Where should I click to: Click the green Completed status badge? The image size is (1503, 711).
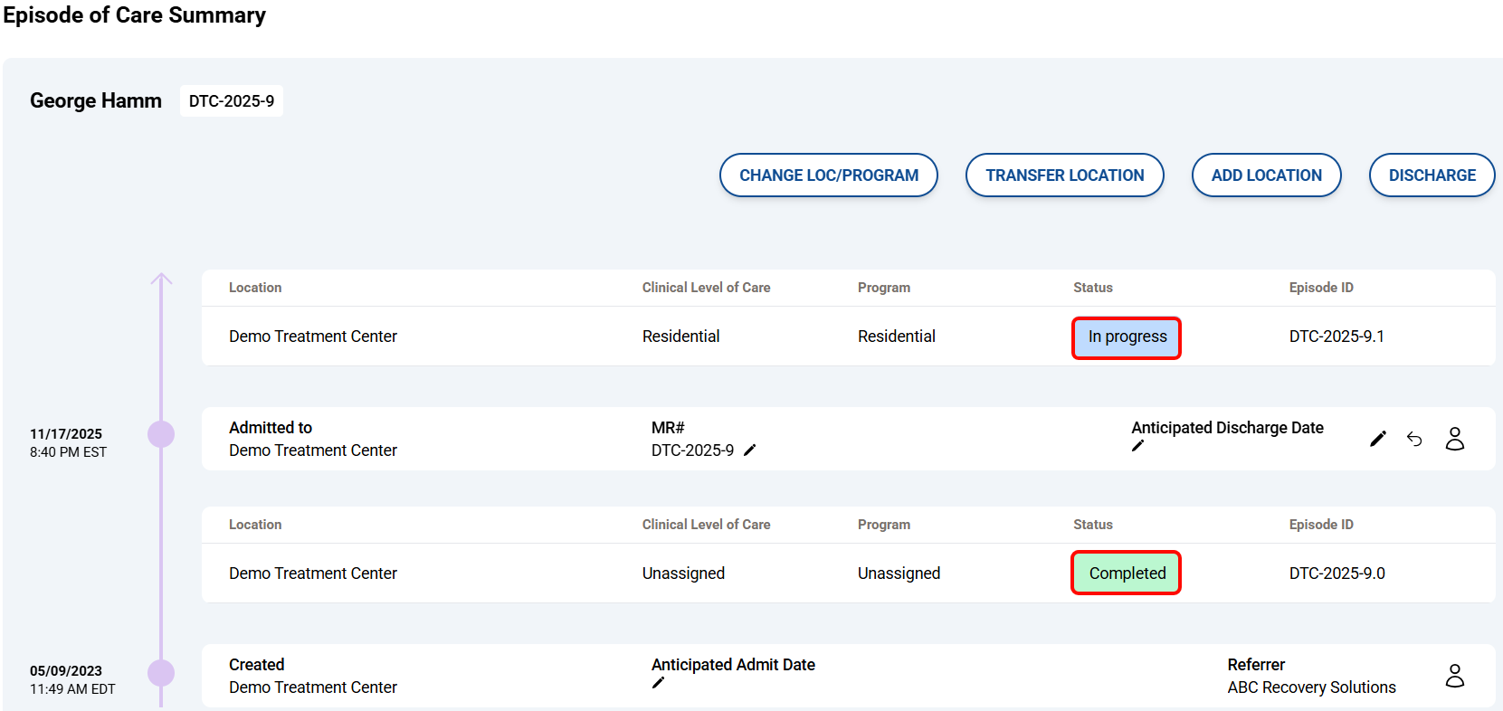click(x=1127, y=574)
